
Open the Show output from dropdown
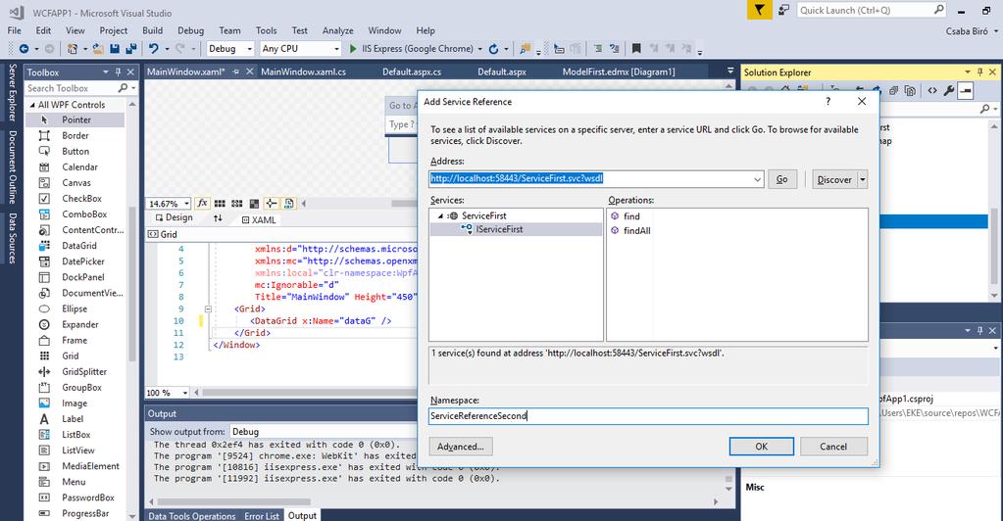(323, 432)
